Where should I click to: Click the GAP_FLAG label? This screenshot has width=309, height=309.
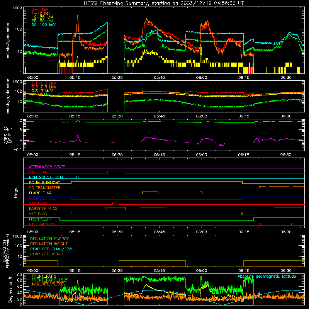coord(38,172)
